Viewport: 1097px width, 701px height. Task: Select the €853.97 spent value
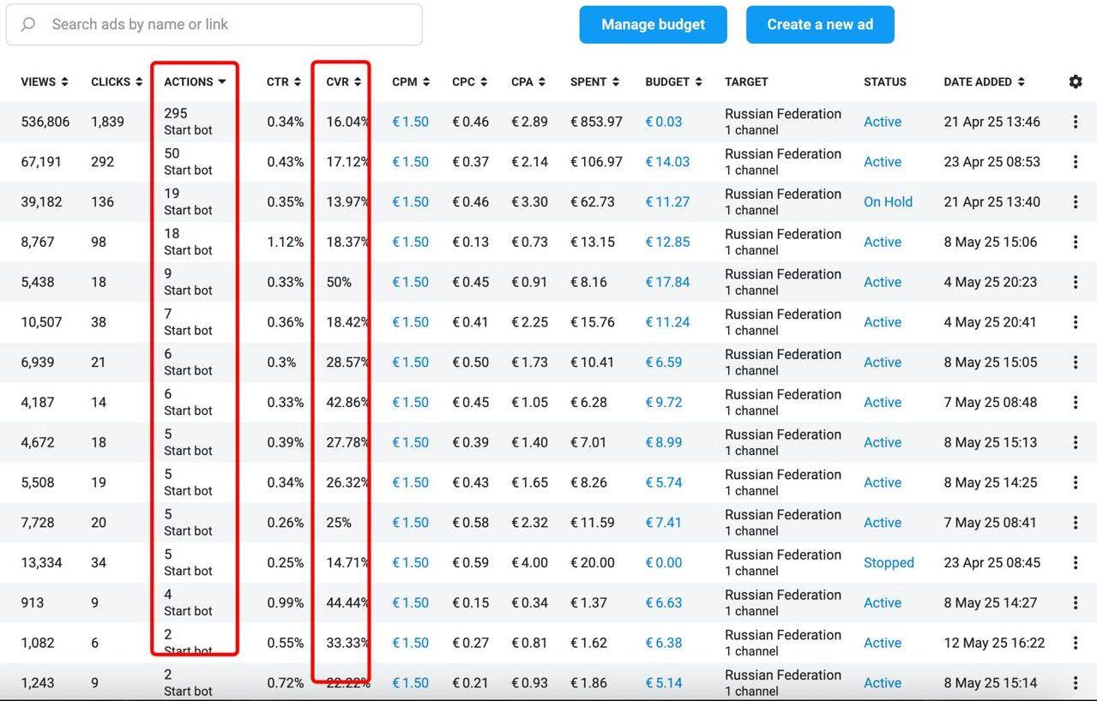point(596,122)
